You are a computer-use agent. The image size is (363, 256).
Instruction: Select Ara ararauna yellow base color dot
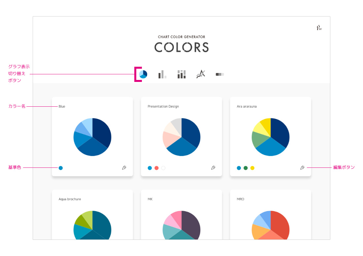point(252,168)
